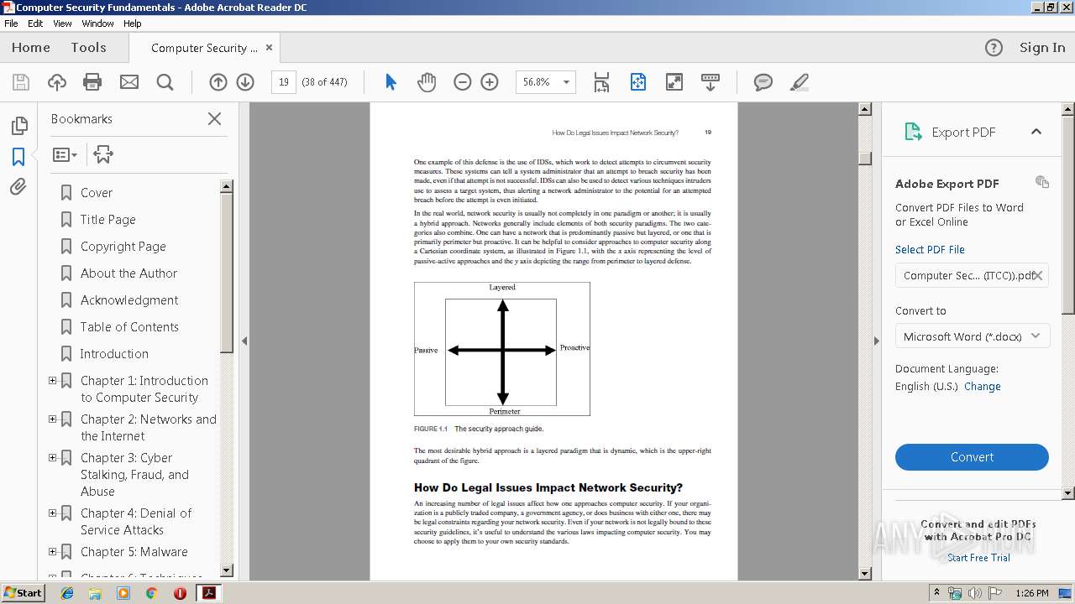Open the zoom level dropdown
1075x604 pixels.
pos(566,82)
